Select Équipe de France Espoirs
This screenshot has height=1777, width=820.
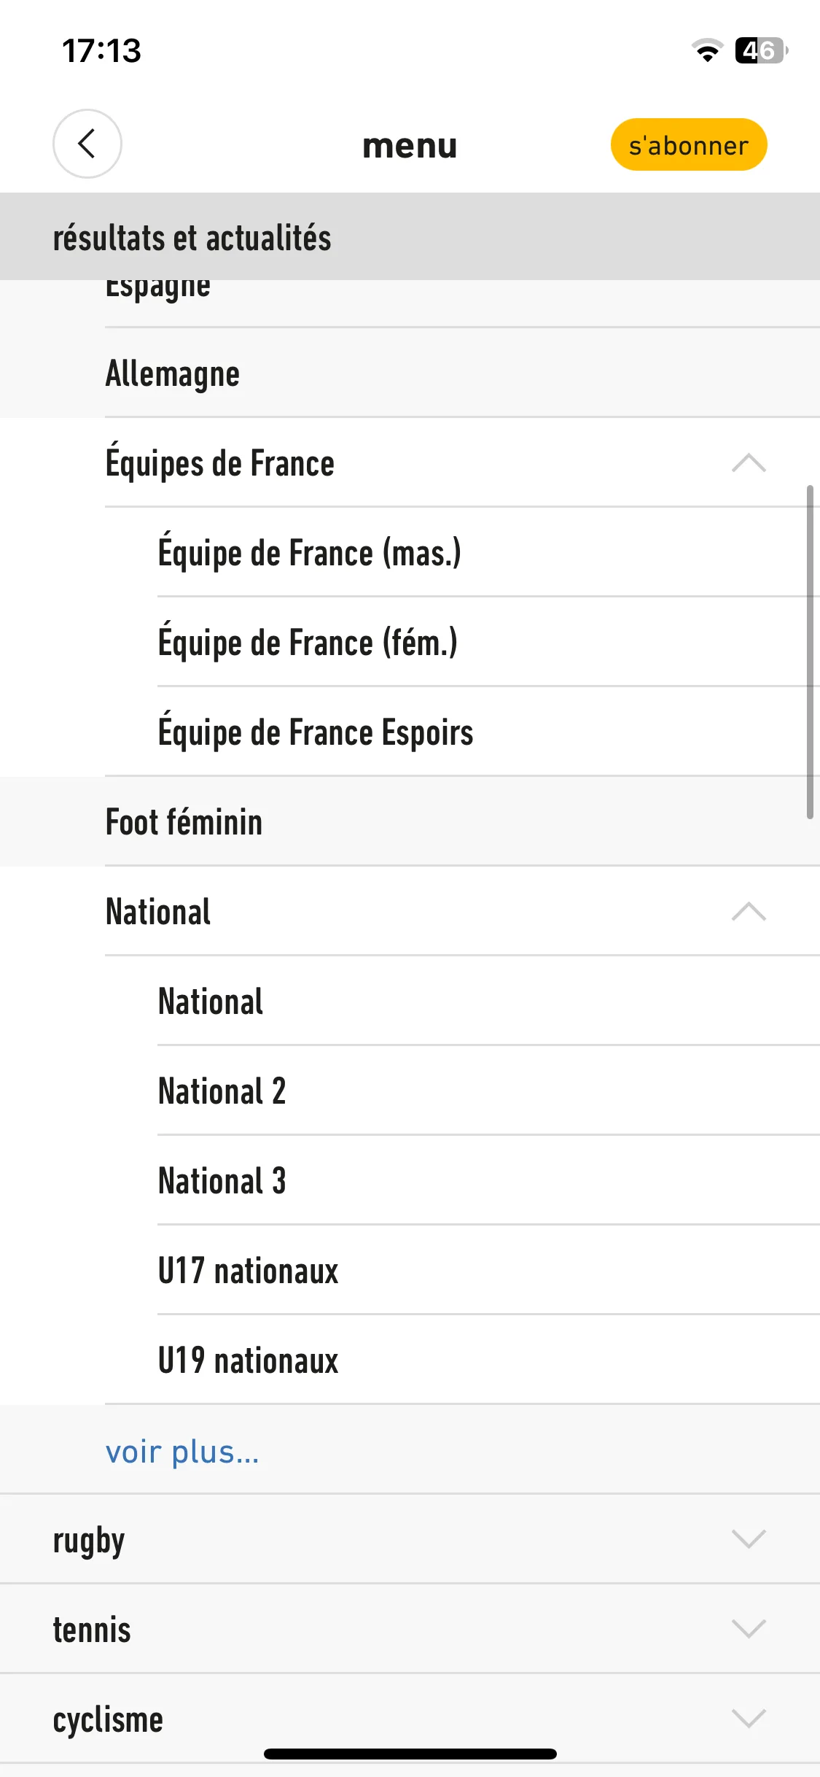point(316,732)
